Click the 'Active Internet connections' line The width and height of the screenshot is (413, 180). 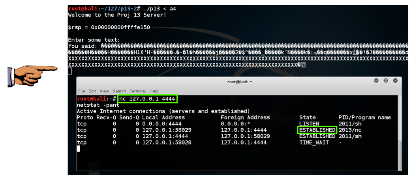pyautogui.click(x=163, y=111)
